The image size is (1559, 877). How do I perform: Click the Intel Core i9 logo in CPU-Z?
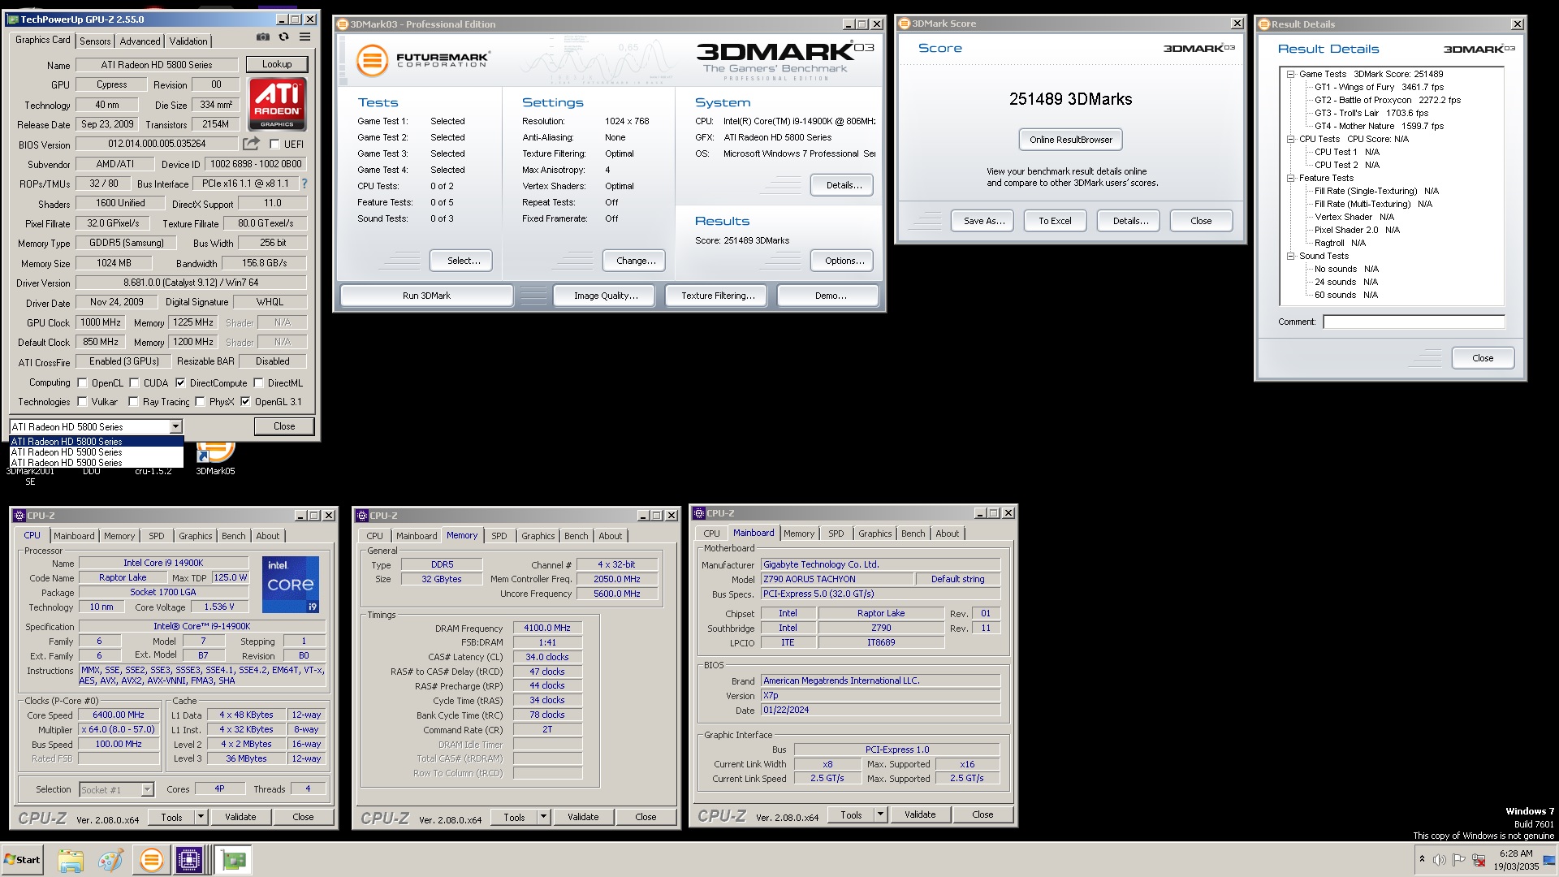(290, 585)
